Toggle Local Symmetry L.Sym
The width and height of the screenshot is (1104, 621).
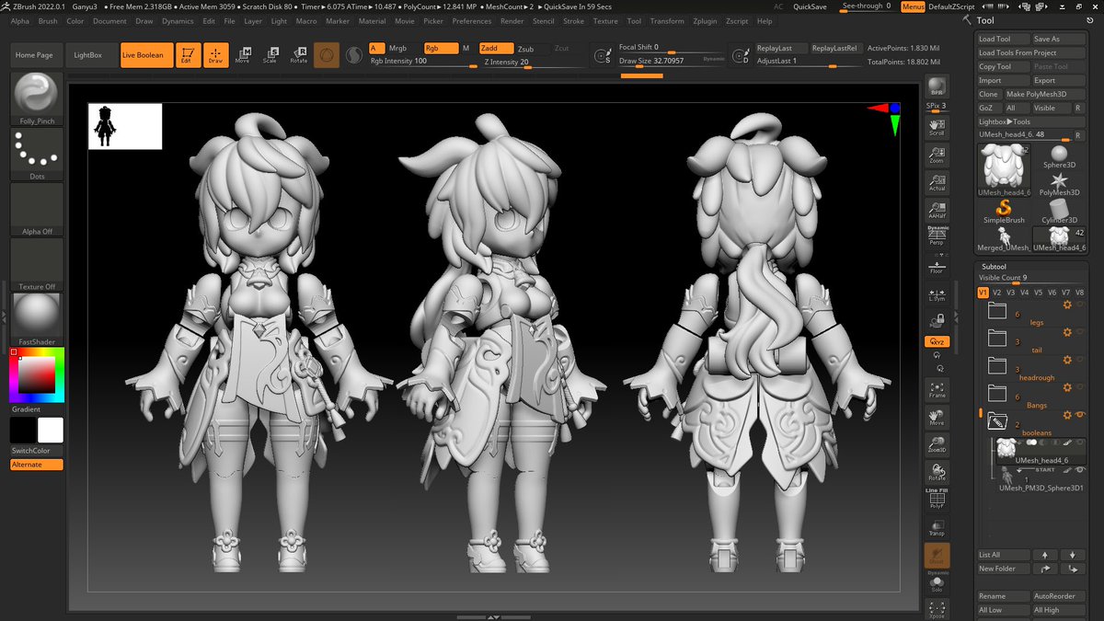(x=937, y=293)
